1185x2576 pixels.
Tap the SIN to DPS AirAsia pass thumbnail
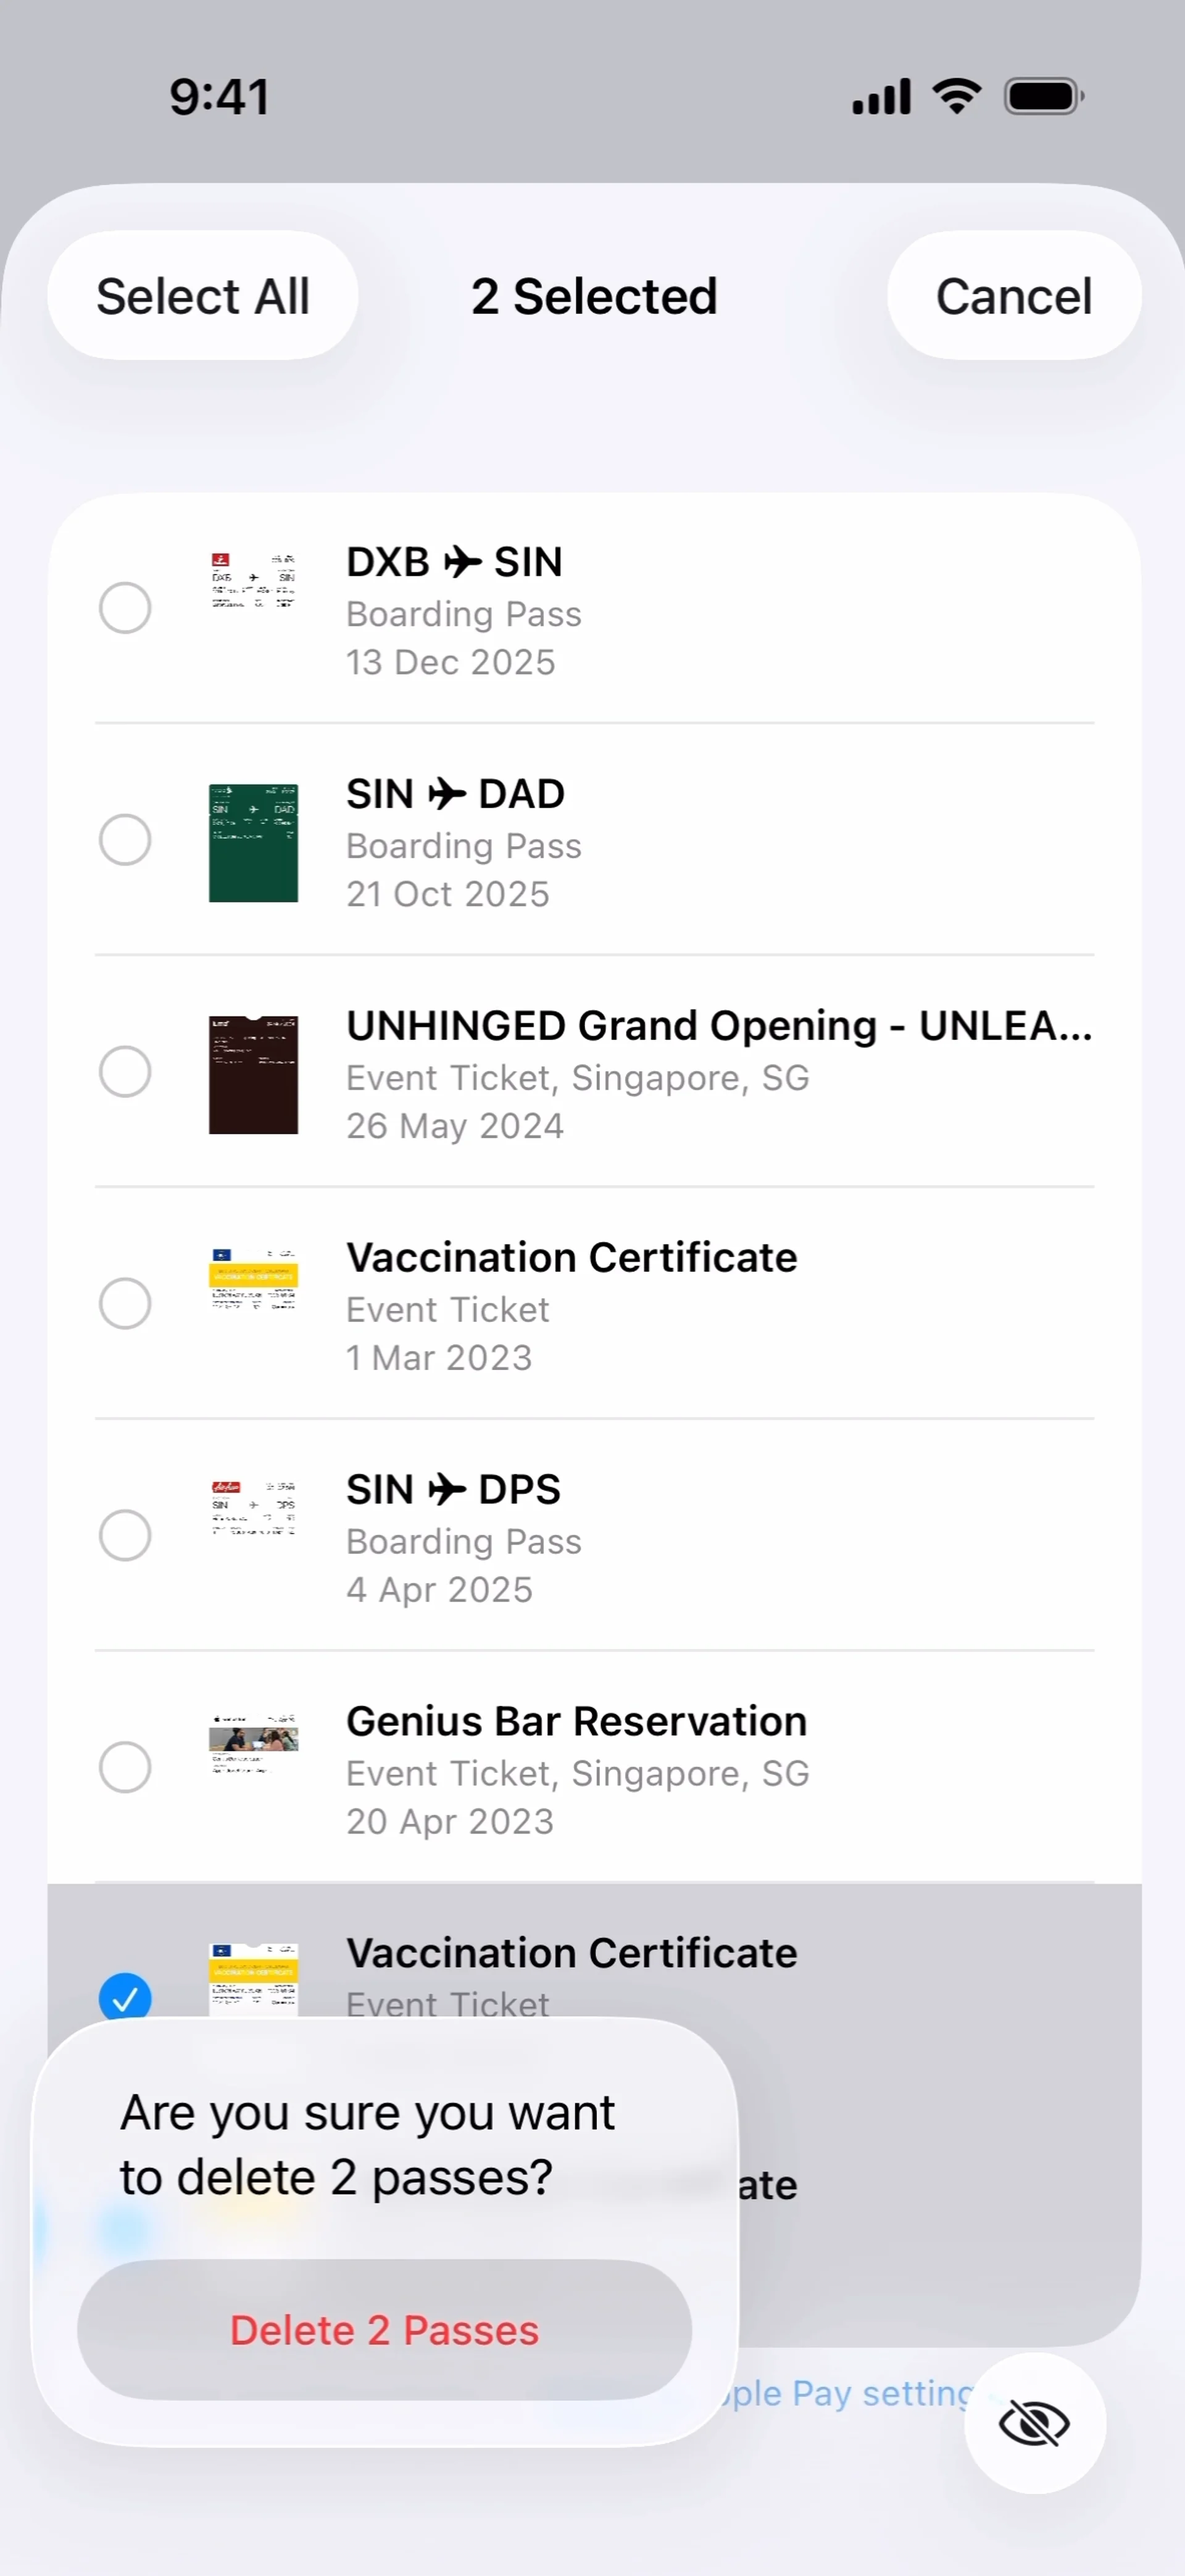point(253,1508)
